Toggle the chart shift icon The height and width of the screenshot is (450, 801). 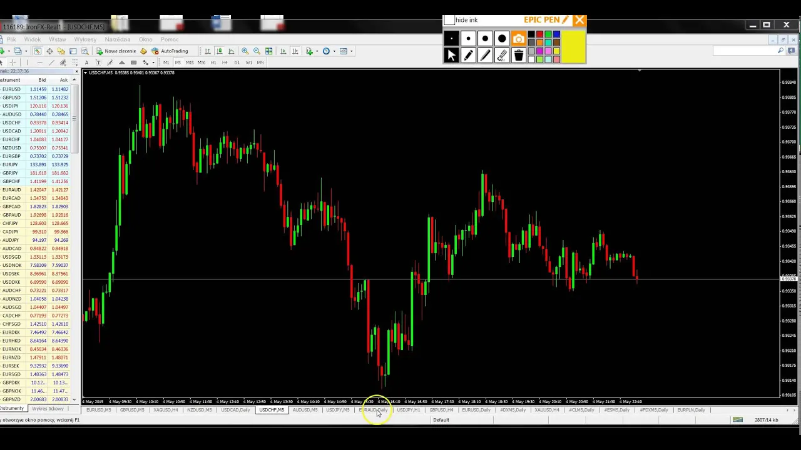(x=295, y=51)
